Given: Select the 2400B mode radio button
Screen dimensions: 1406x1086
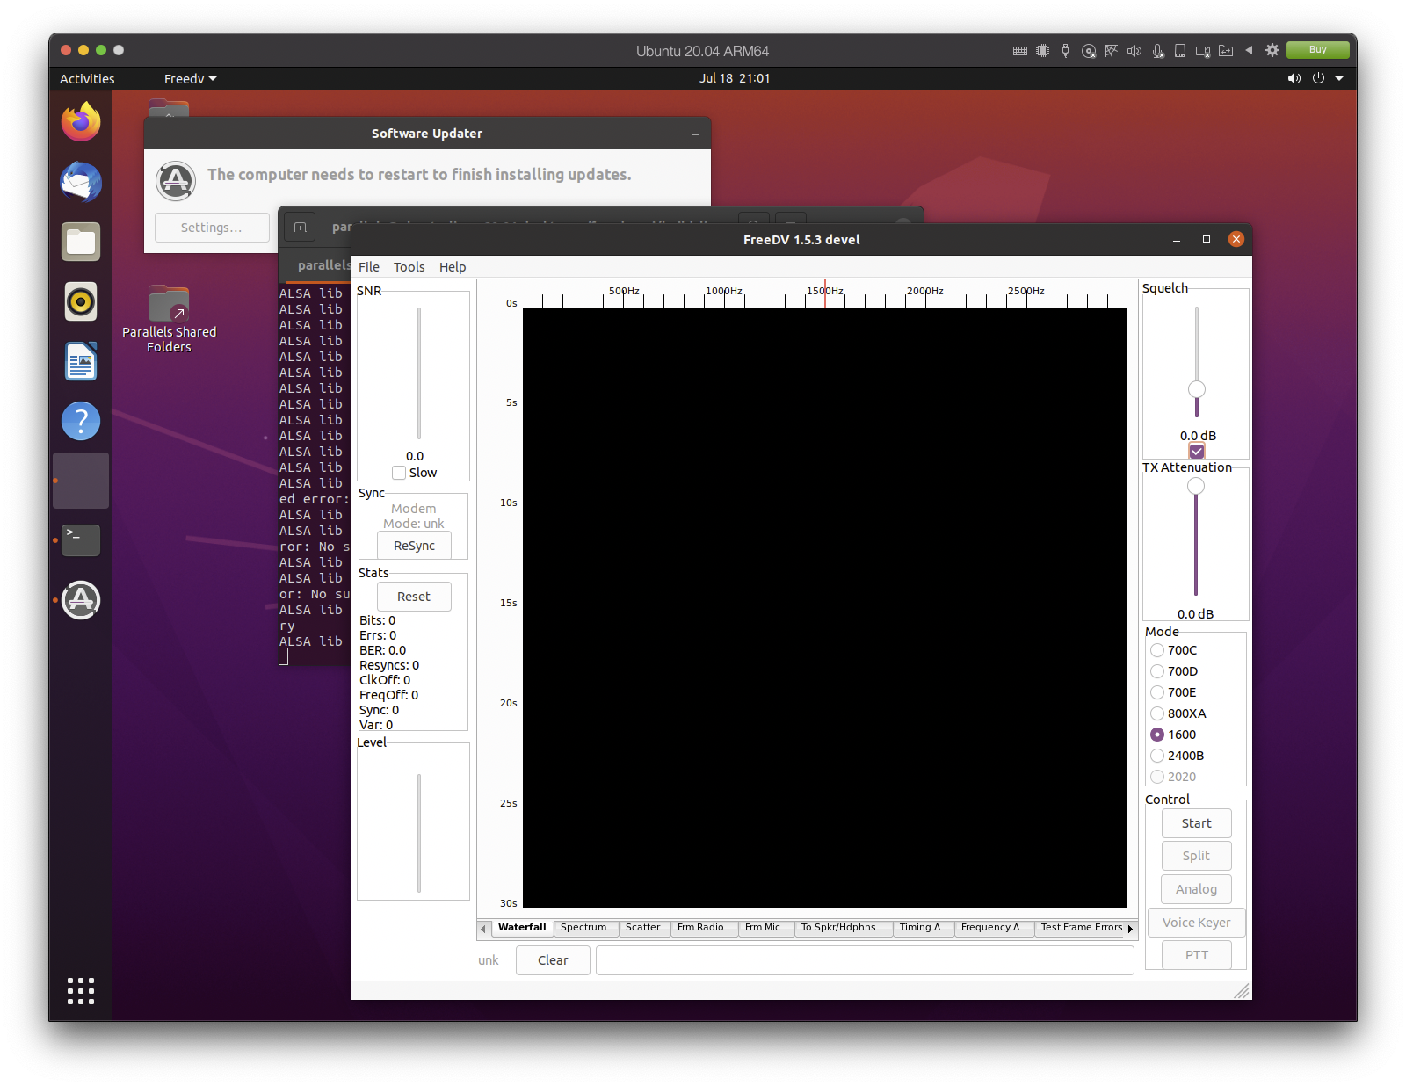Looking at the screenshot, I should coord(1158,756).
